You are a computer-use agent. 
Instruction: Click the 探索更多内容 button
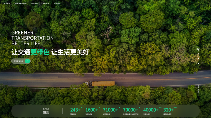[x=19, y=61]
